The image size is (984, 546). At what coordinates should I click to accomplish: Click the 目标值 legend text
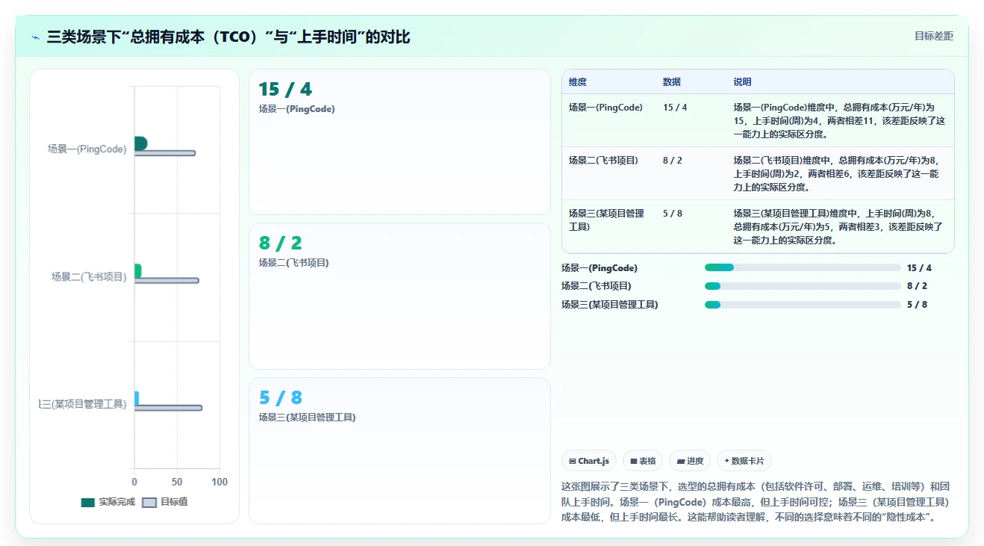pyautogui.click(x=174, y=502)
